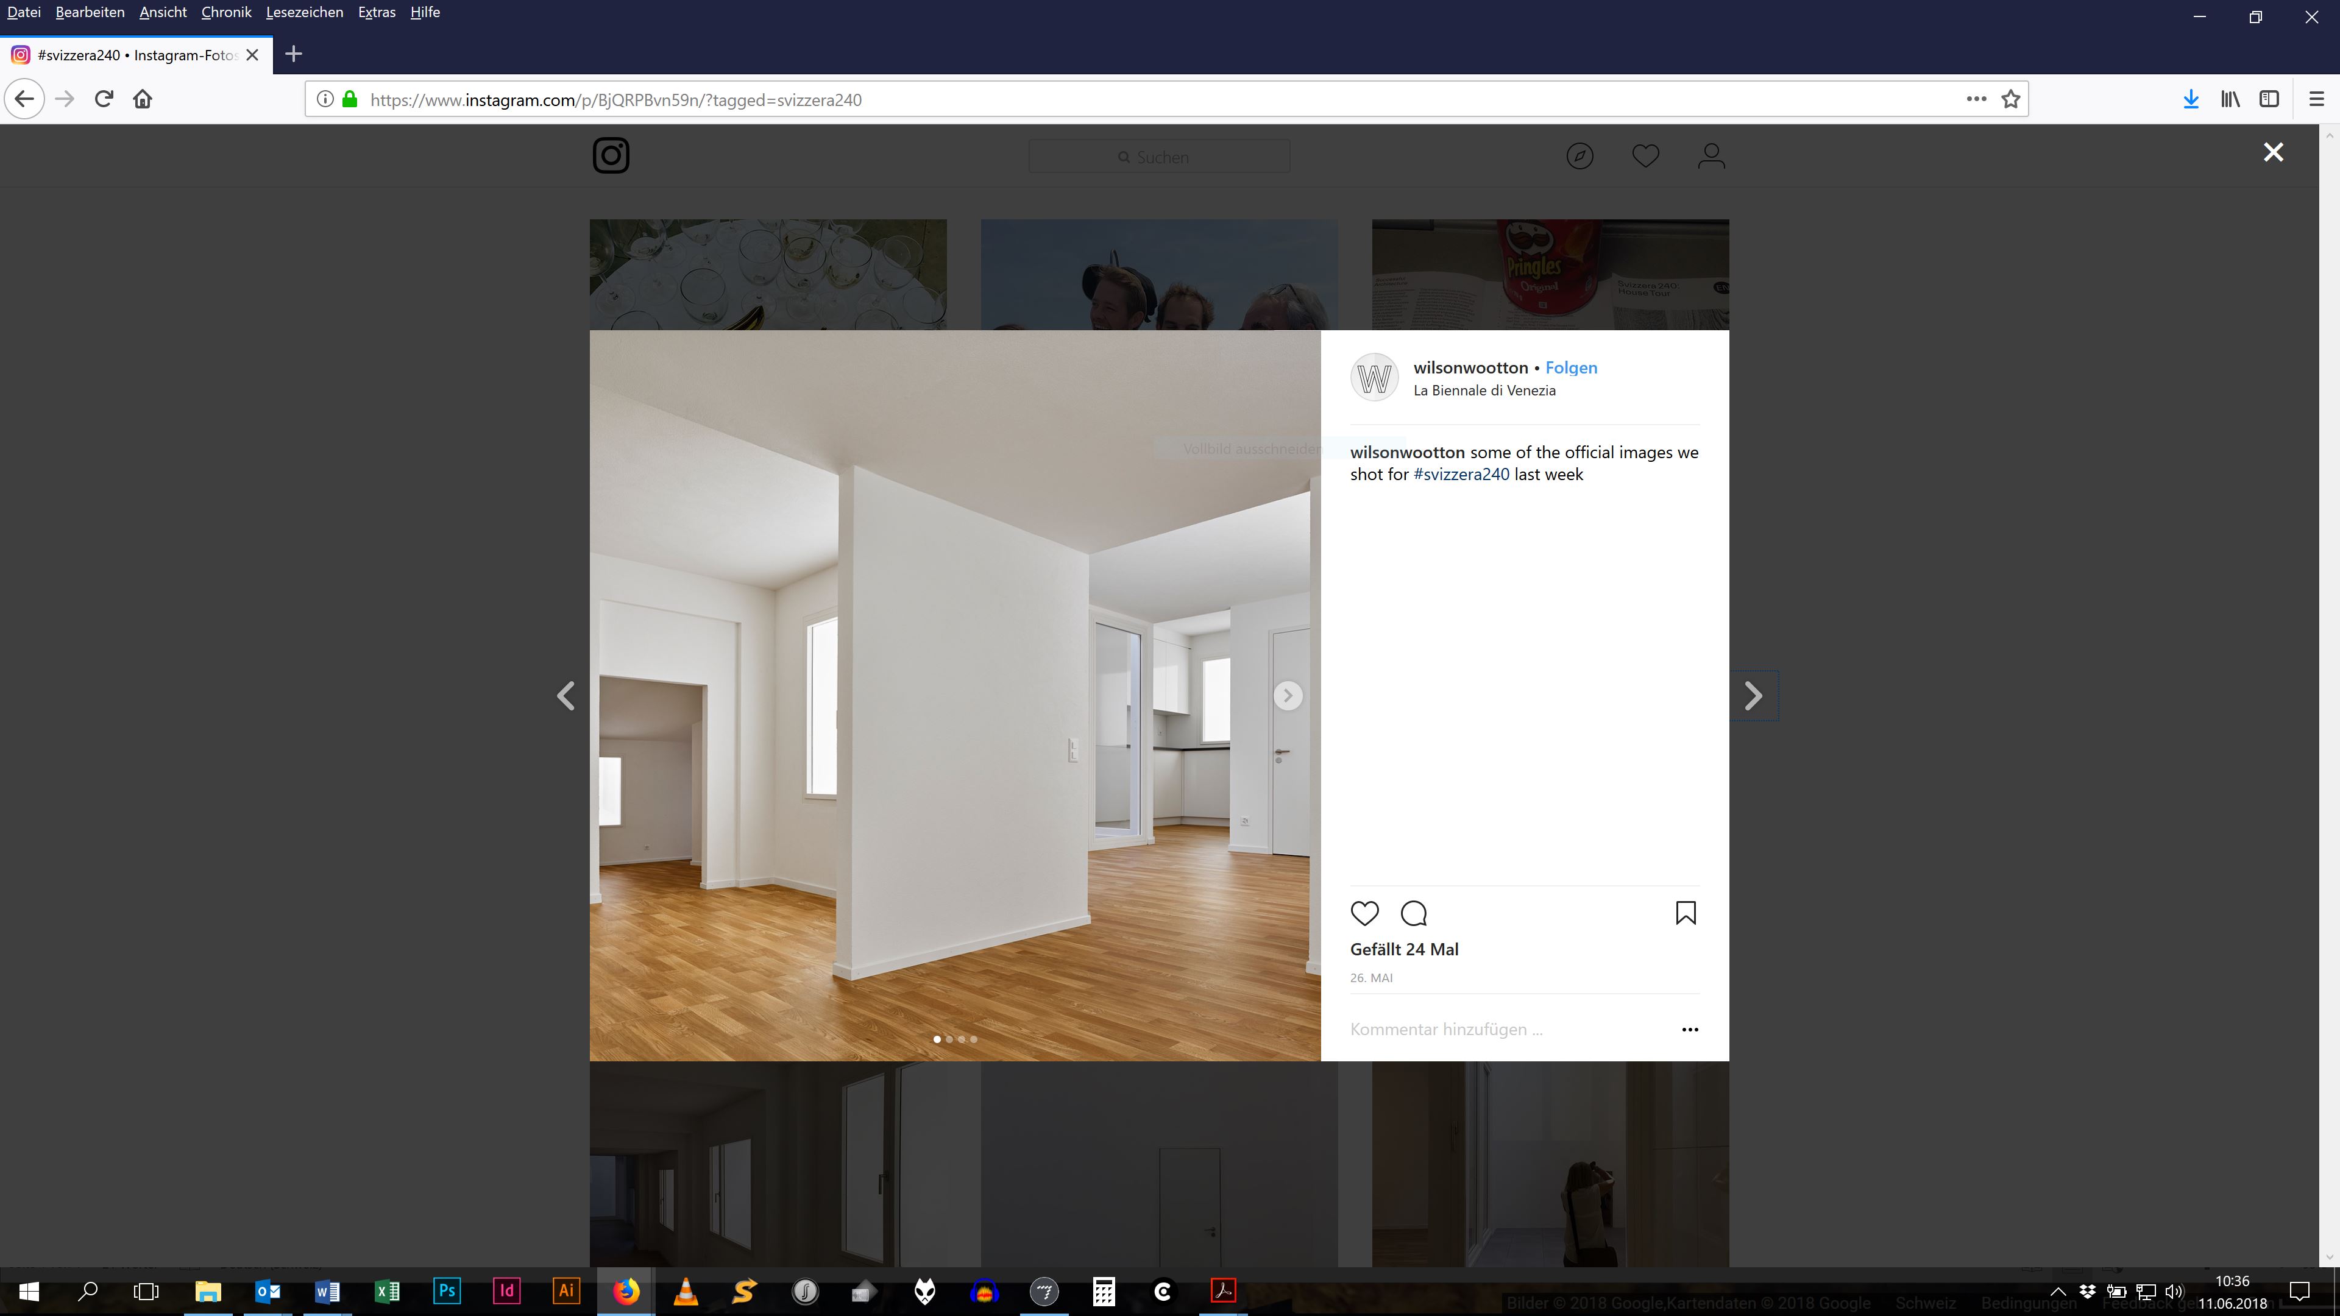Open the Lesezeichen menu
Image resolution: width=2340 pixels, height=1316 pixels.
(304, 12)
